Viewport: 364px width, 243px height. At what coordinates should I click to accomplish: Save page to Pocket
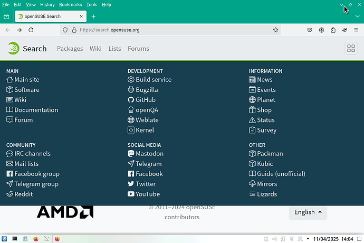pyautogui.click(x=310, y=30)
